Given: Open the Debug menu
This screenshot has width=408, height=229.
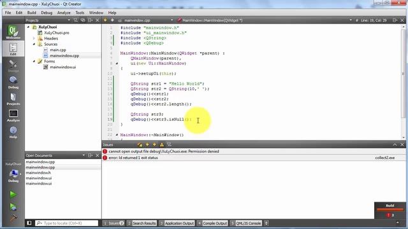Looking at the screenshot, I should (x=47, y=13).
